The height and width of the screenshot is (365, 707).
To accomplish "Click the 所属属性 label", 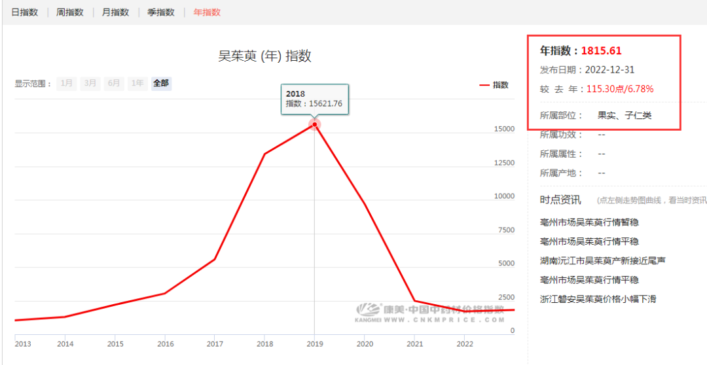I will 562,154.
